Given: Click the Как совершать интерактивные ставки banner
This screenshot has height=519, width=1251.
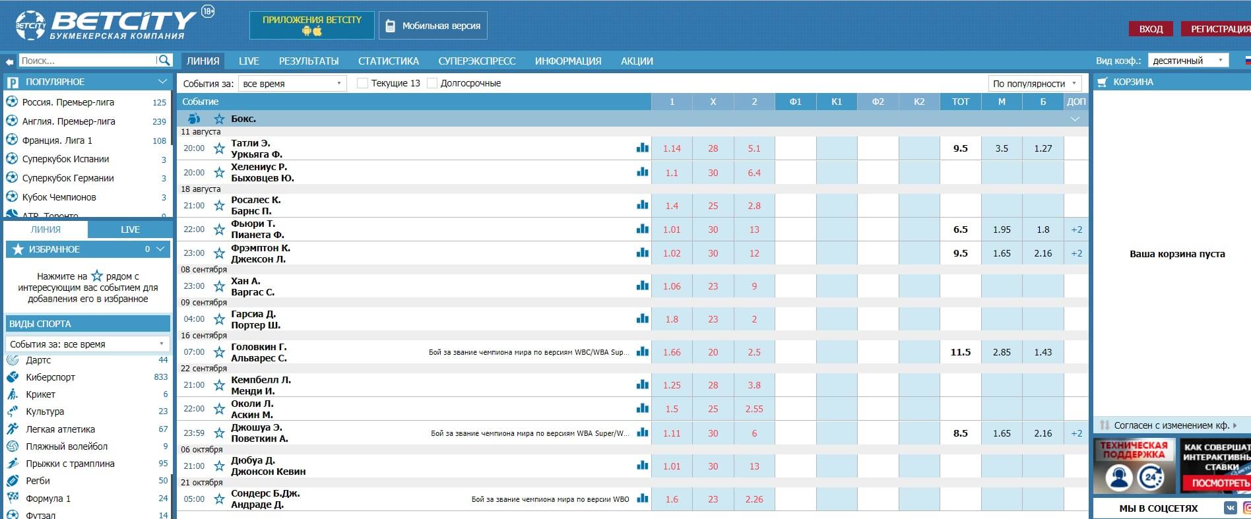Looking at the screenshot, I should coord(1215,466).
